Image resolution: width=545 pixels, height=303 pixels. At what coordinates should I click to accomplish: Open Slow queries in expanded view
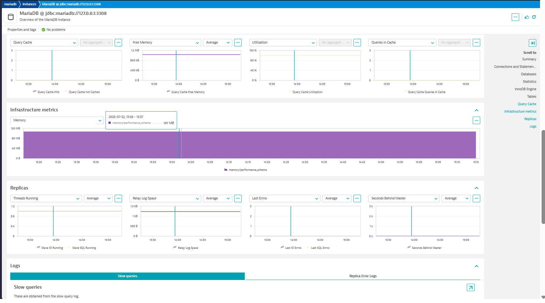(x=471, y=287)
